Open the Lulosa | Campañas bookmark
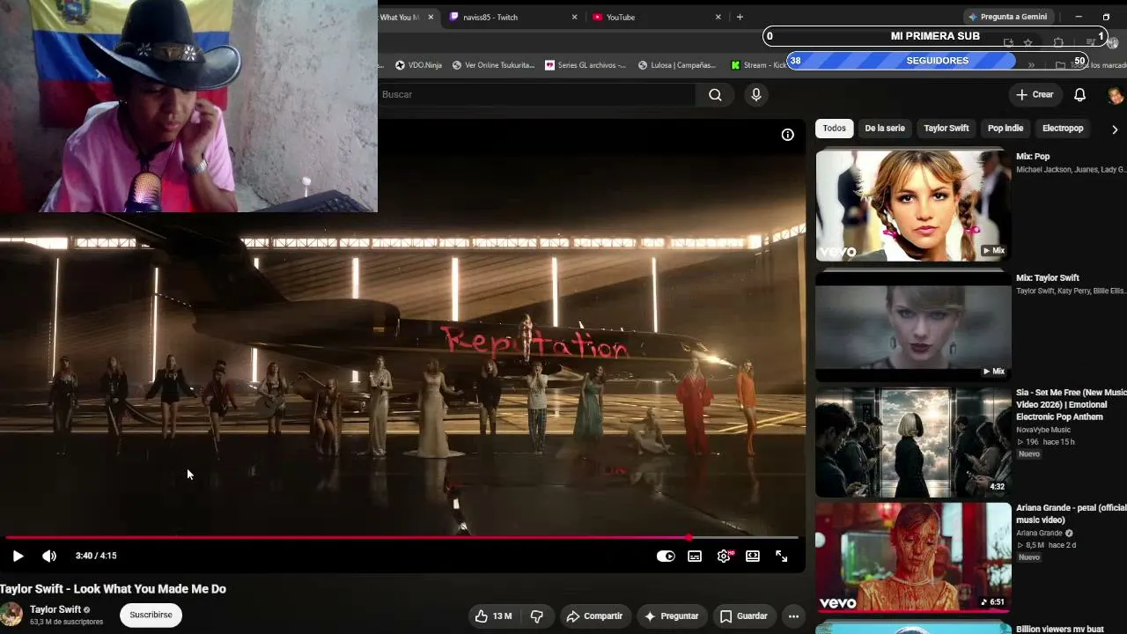Screen dimensions: 1127x634 [677, 65]
